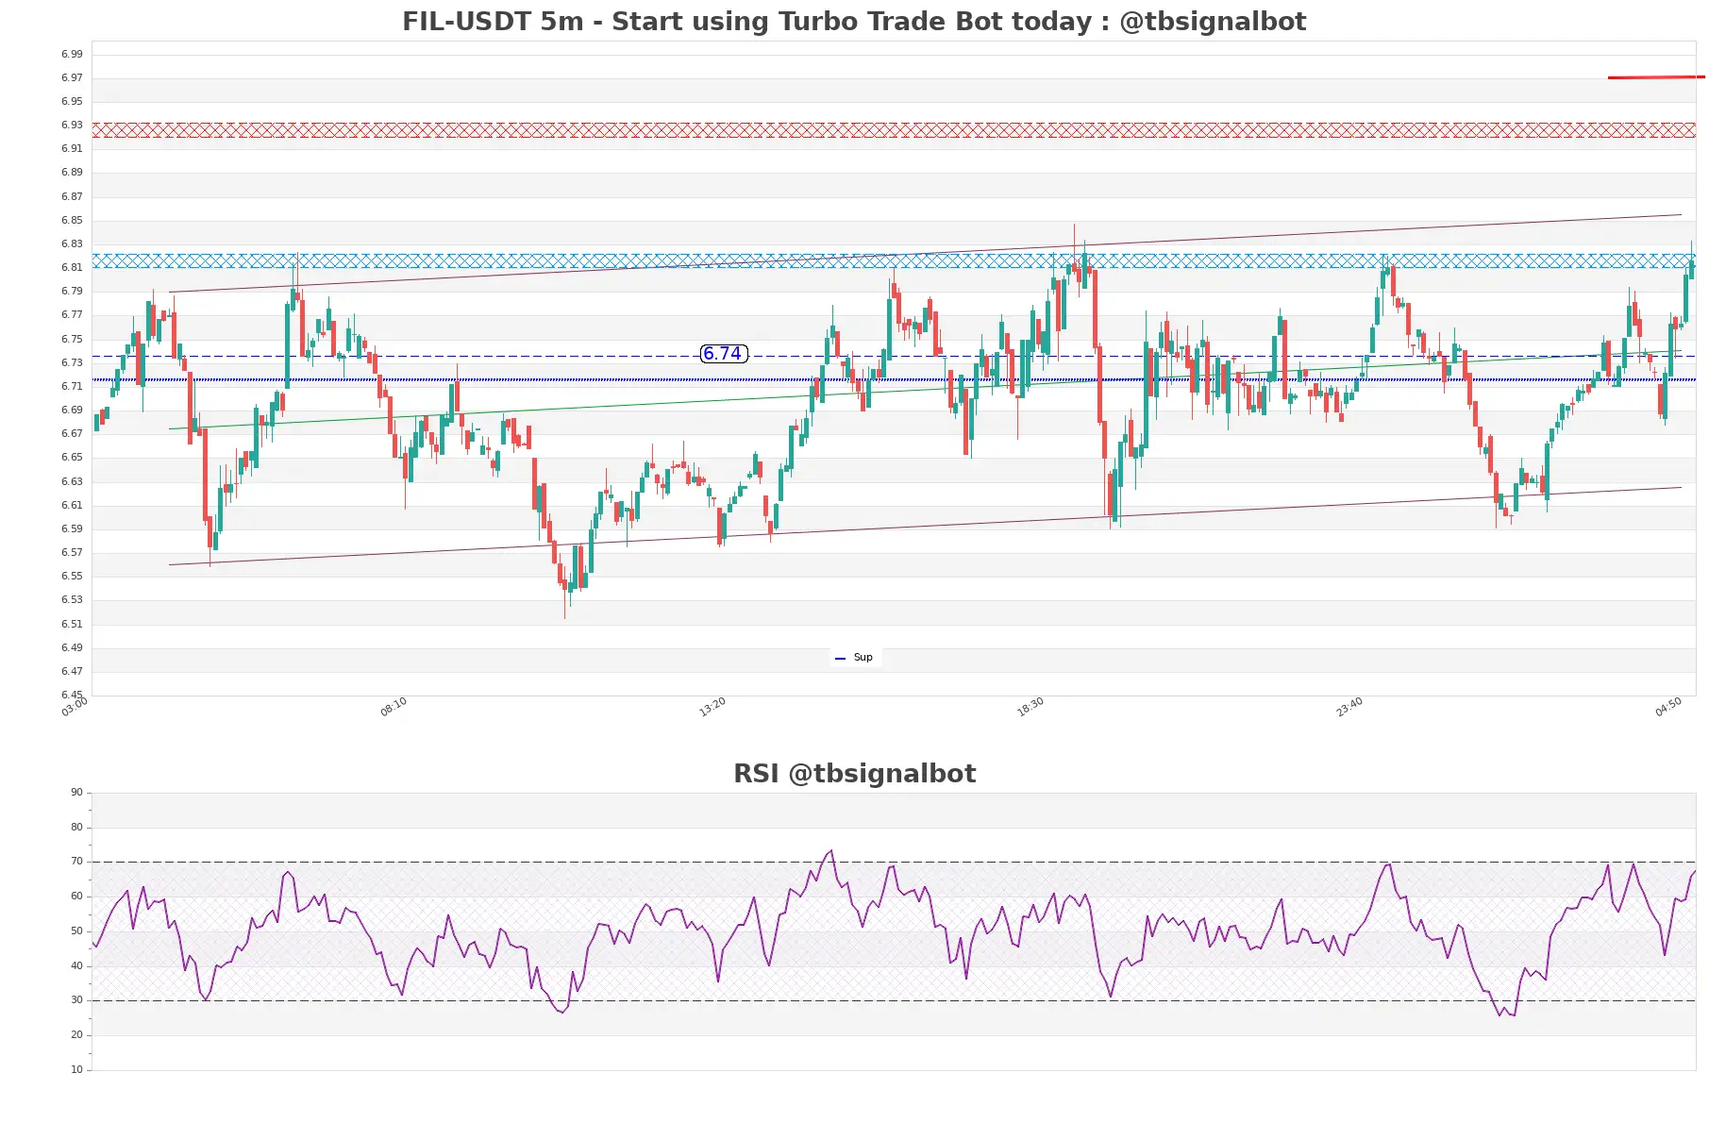The width and height of the screenshot is (1709, 1140).
Task: Click the 6.87 price axis label
Action: coord(72,197)
